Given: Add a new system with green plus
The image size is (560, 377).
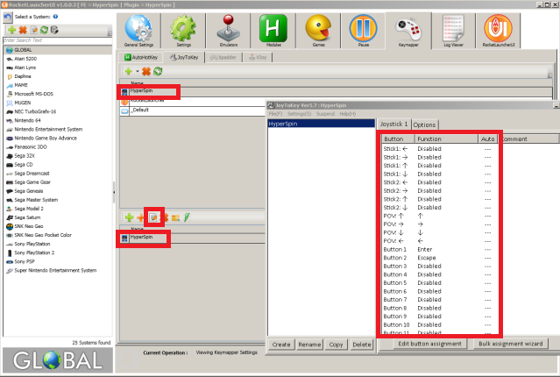Looking at the screenshot, I should click(x=11, y=30).
